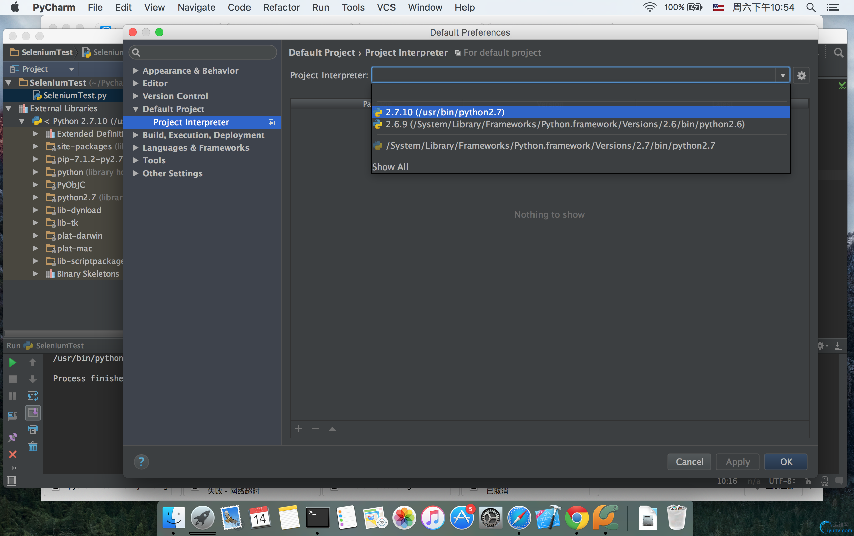Select Project Interpreter settings item
The width and height of the screenshot is (854, 536).
pos(202,122)
